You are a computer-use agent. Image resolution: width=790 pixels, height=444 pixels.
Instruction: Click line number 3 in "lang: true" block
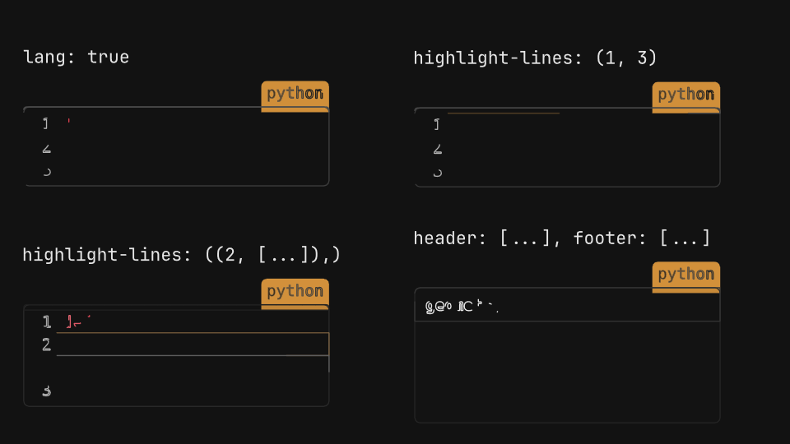pyautogui.click(x=47, y=172)
